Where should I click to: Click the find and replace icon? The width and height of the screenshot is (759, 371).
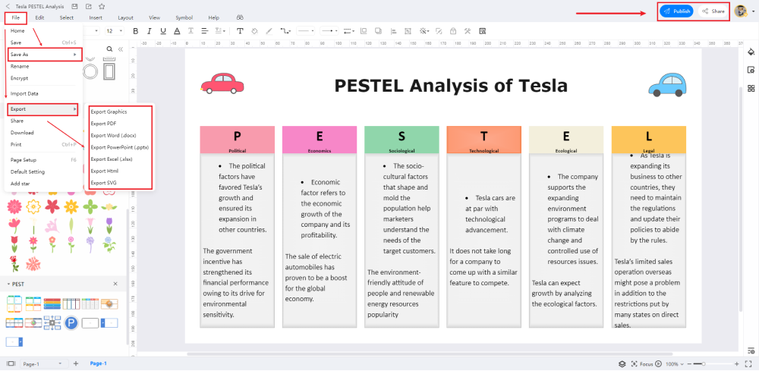click(482, 31)
